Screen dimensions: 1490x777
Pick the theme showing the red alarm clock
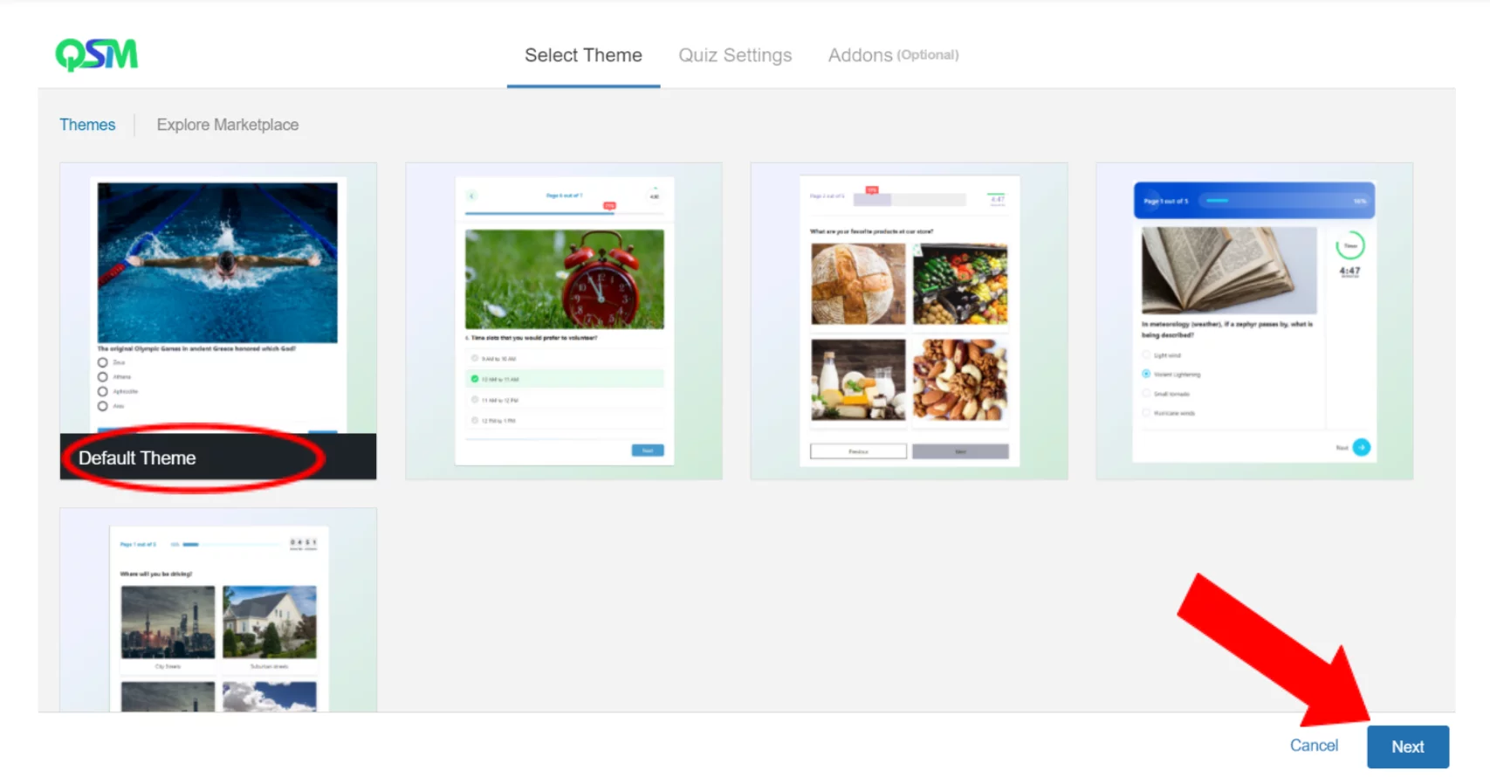coord(564,279)
